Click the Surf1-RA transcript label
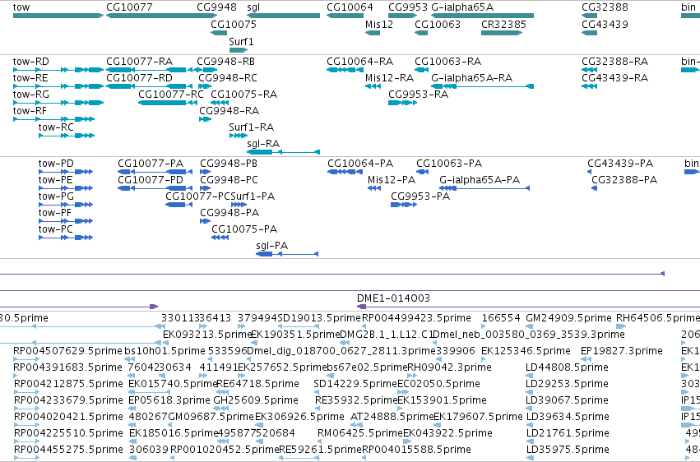Viewport: 700px width, 462px height. pos(252,127)
